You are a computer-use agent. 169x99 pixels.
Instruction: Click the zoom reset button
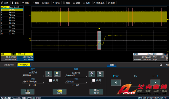coord(96,92)
